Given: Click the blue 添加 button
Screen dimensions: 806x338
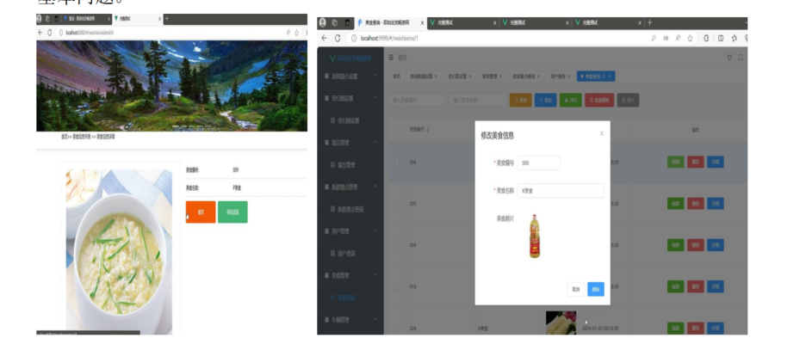Looking at the screenshot, I should tap(545, 100).
